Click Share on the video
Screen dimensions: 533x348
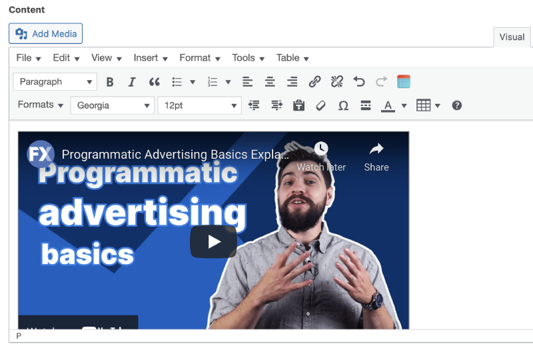click(x=376, y=157)
